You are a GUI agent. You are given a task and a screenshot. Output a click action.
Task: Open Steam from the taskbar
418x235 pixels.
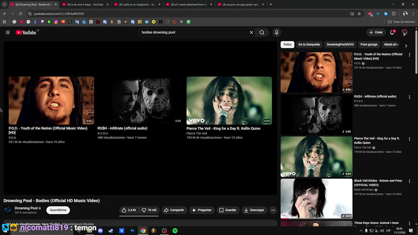coord(111,231)
